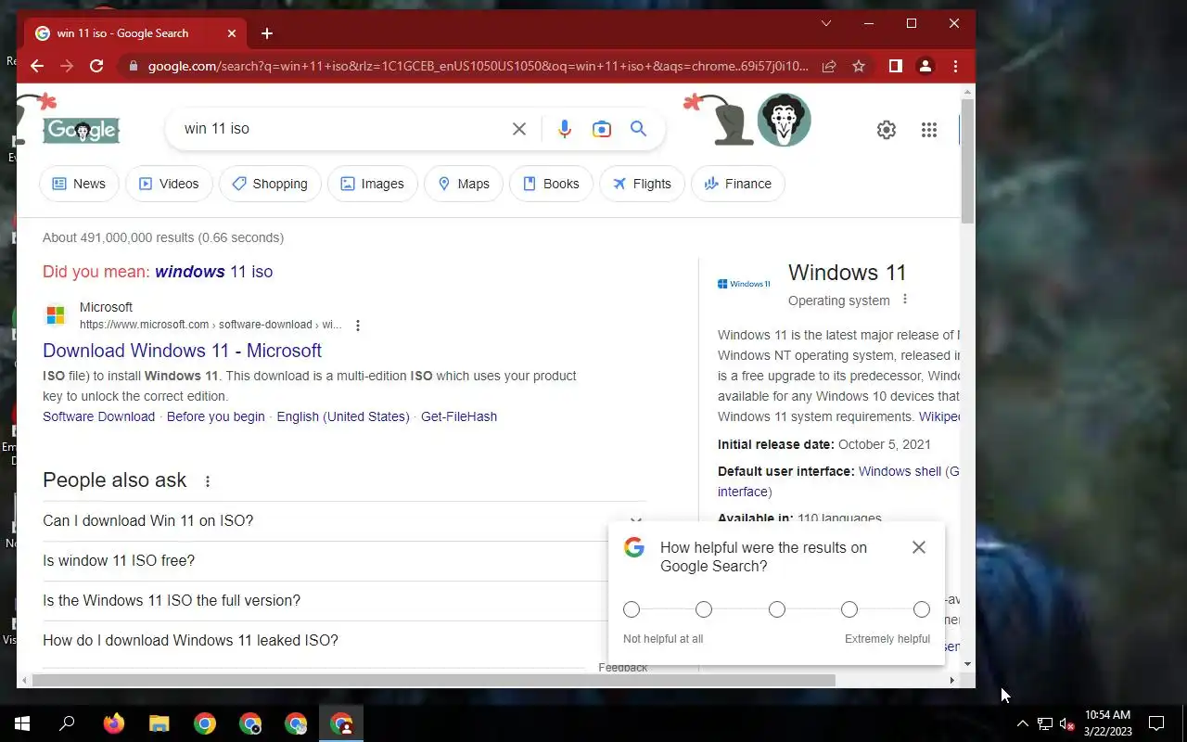Click 'windows 11 iso' spelling suggestion
The image size is (1187, 742).
[213, 272]
